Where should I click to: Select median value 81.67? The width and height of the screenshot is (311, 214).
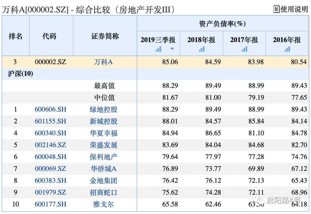(170, 97)
